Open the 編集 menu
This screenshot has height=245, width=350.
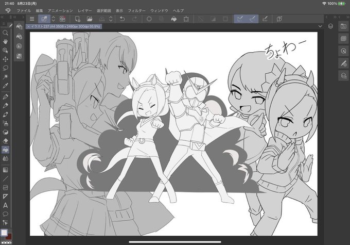point(39,10)
